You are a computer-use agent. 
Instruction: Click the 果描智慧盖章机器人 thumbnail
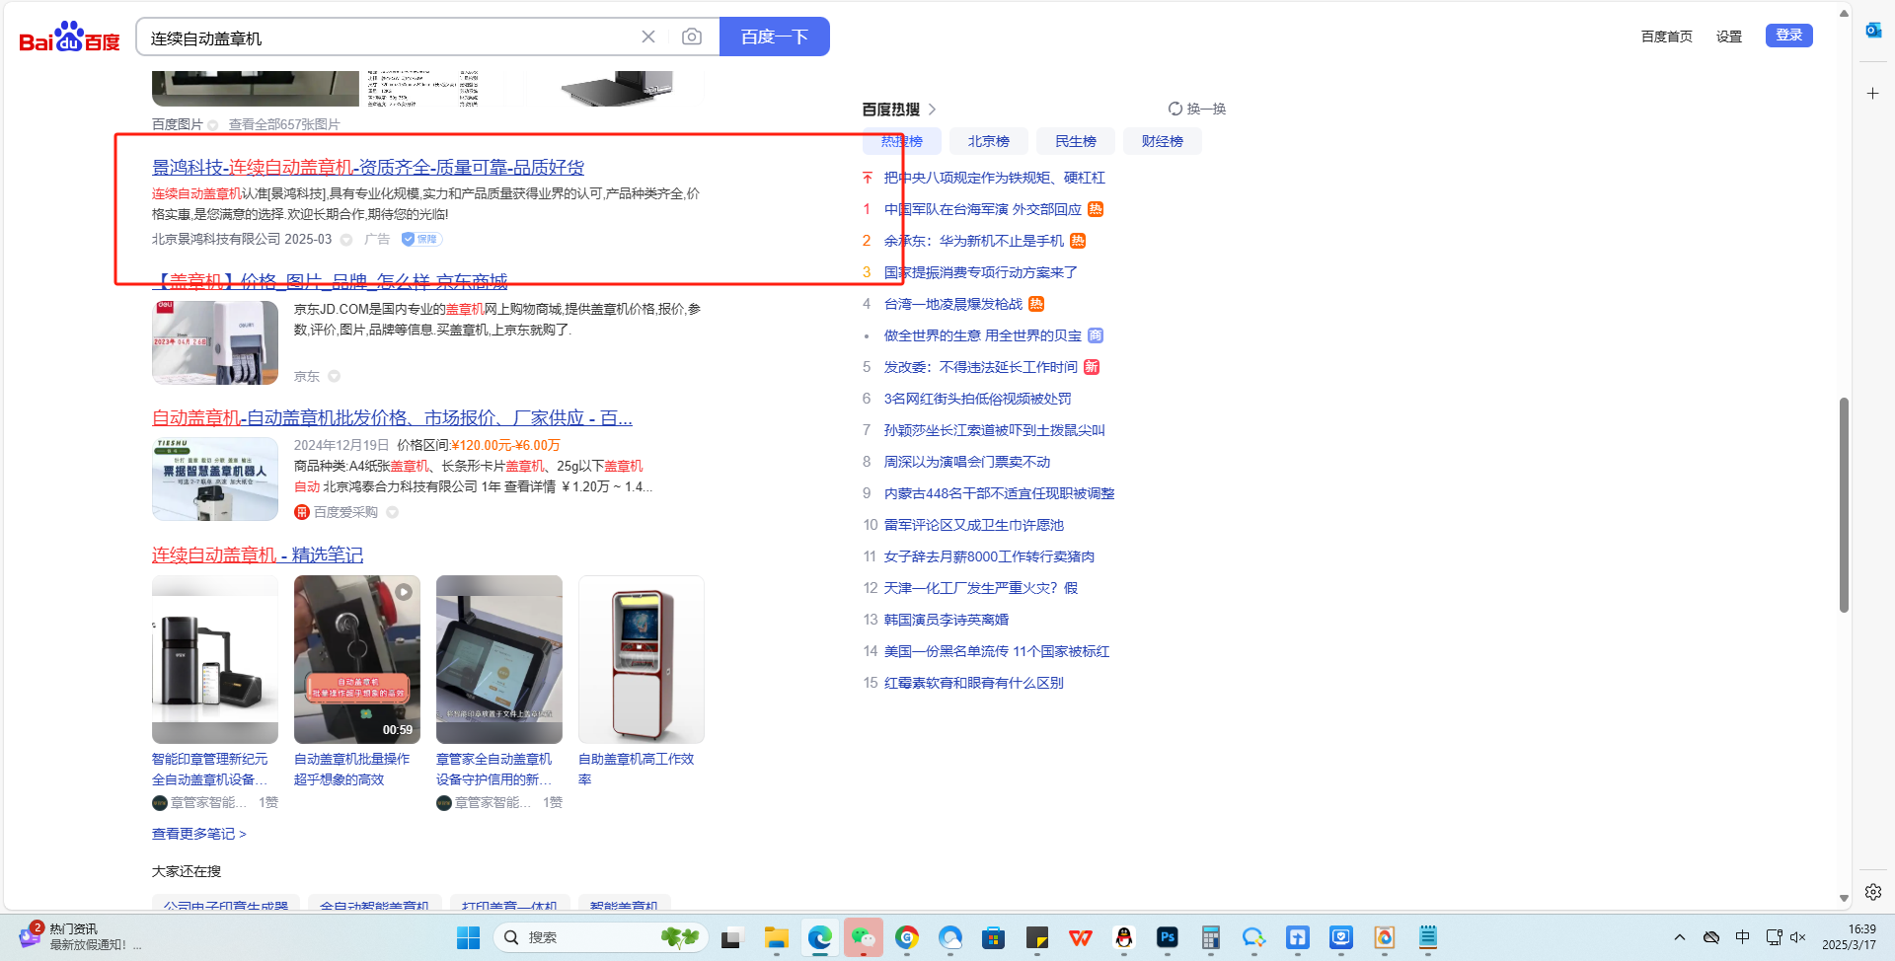click(215, 479)
